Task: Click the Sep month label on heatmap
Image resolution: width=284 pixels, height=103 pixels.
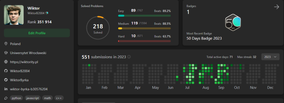Action: (221, 88)
